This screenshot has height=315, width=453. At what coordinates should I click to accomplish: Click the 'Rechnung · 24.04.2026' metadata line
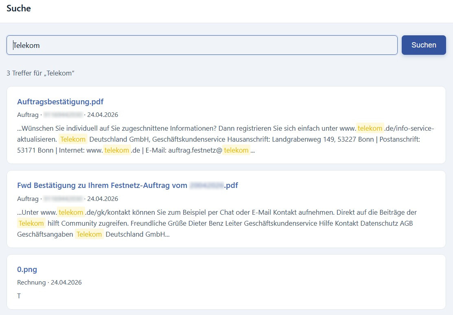(49, 283)
